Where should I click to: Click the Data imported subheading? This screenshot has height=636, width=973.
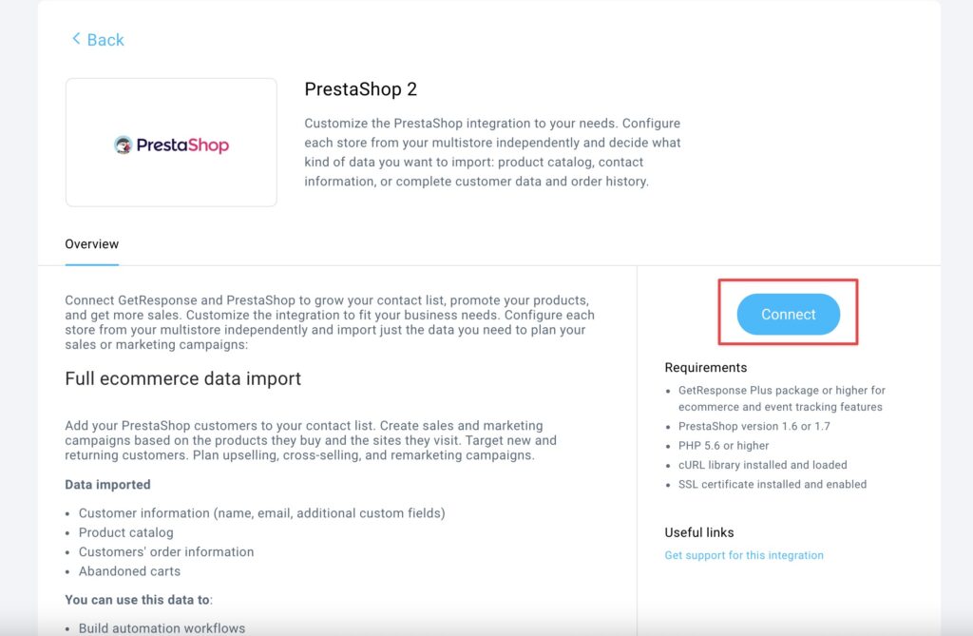[x=107, y=485]
